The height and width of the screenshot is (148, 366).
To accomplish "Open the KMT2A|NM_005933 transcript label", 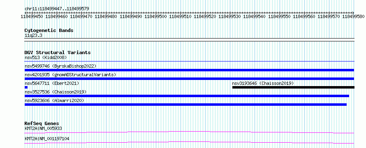I will [43, 128].
